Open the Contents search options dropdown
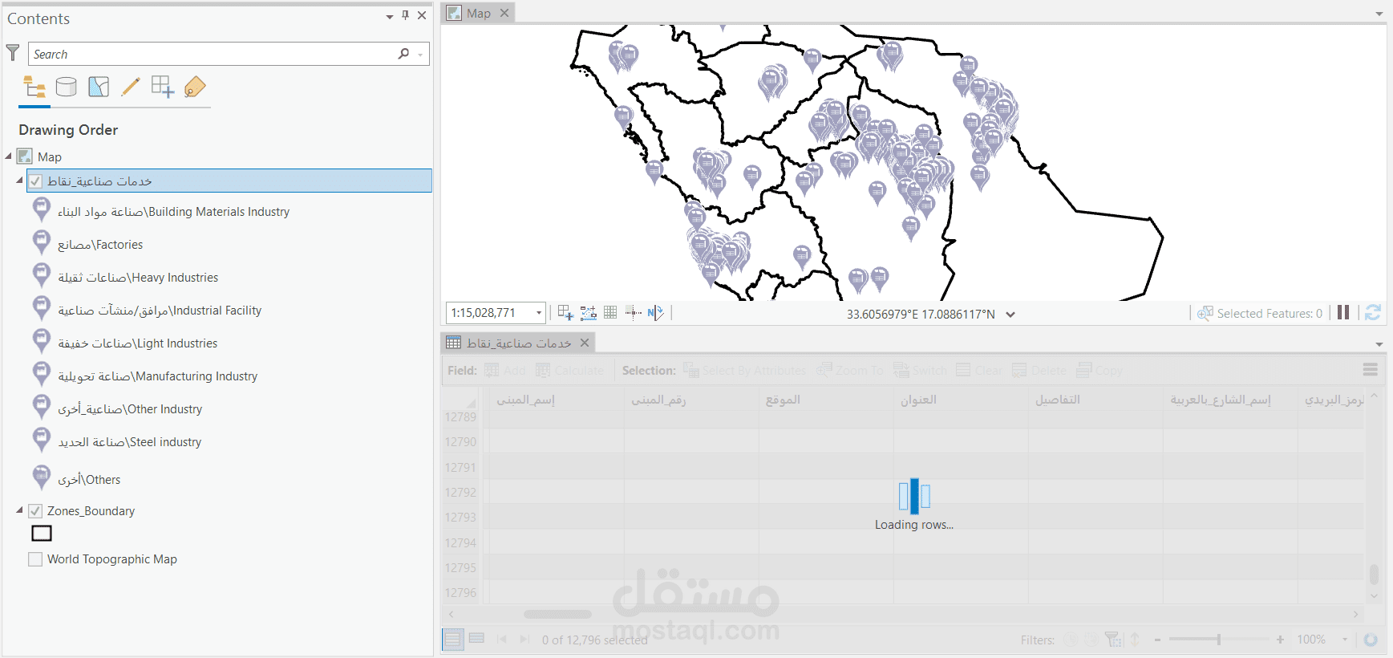 (420, 55)
